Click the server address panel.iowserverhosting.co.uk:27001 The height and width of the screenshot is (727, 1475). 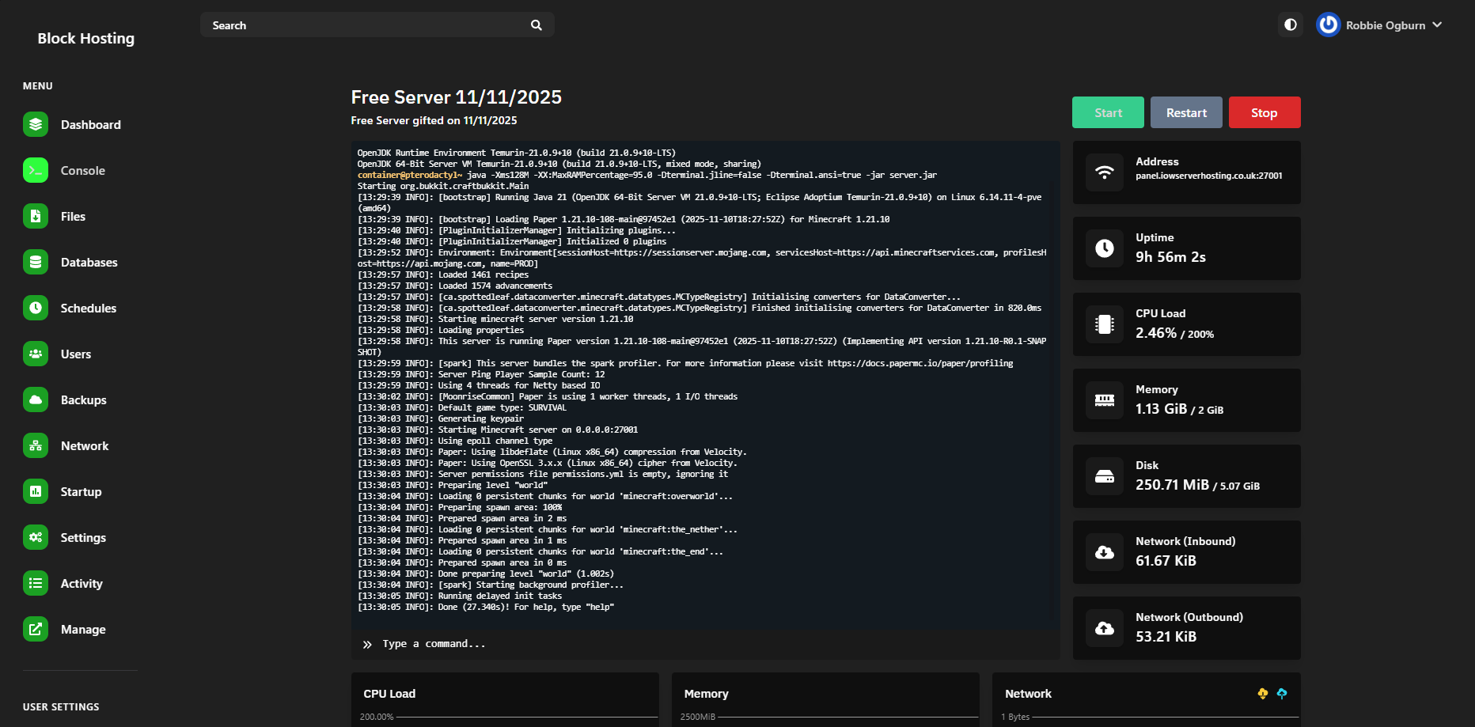(1209, 176)
